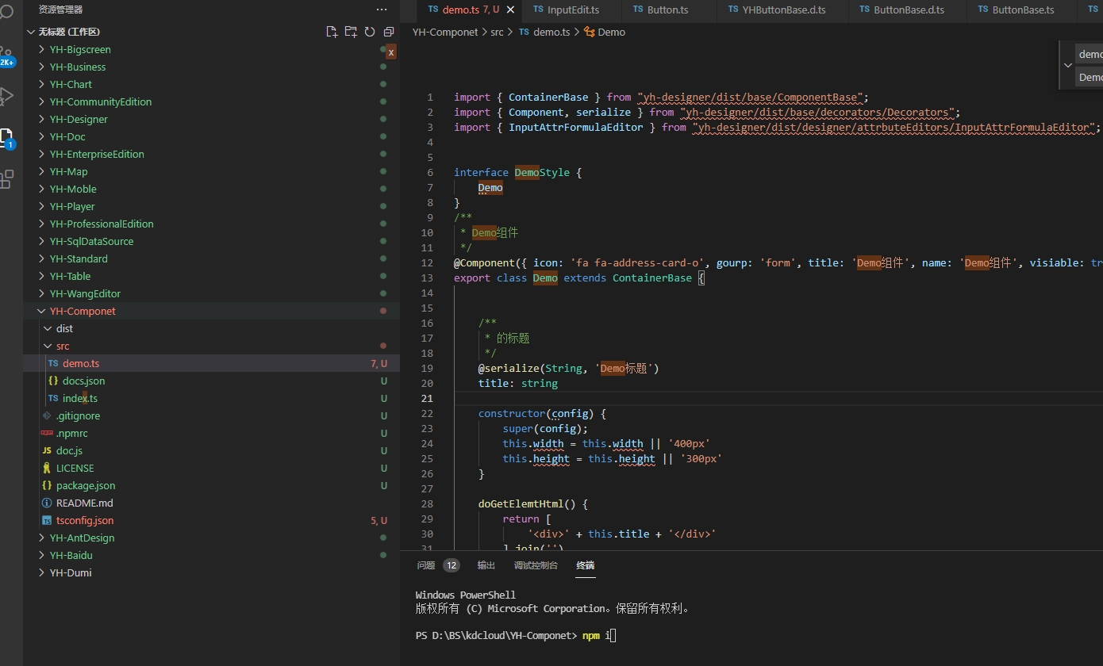Open the Extensions view icon
The height and width of the screenshot is (666, 1103).
[7, 179]
